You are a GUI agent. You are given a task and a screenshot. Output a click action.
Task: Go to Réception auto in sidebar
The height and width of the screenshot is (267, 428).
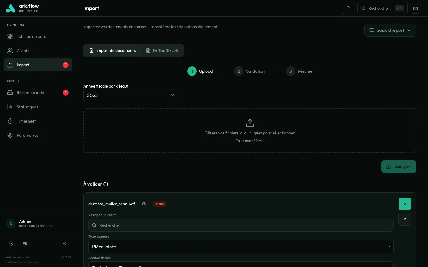[30, 93]
